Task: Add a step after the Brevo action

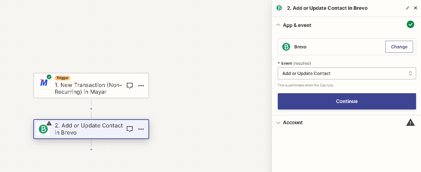Action: 91,149
